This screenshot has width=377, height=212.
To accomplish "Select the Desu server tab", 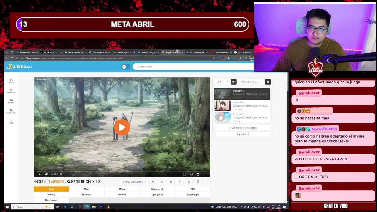I will [x=51, y=189].
